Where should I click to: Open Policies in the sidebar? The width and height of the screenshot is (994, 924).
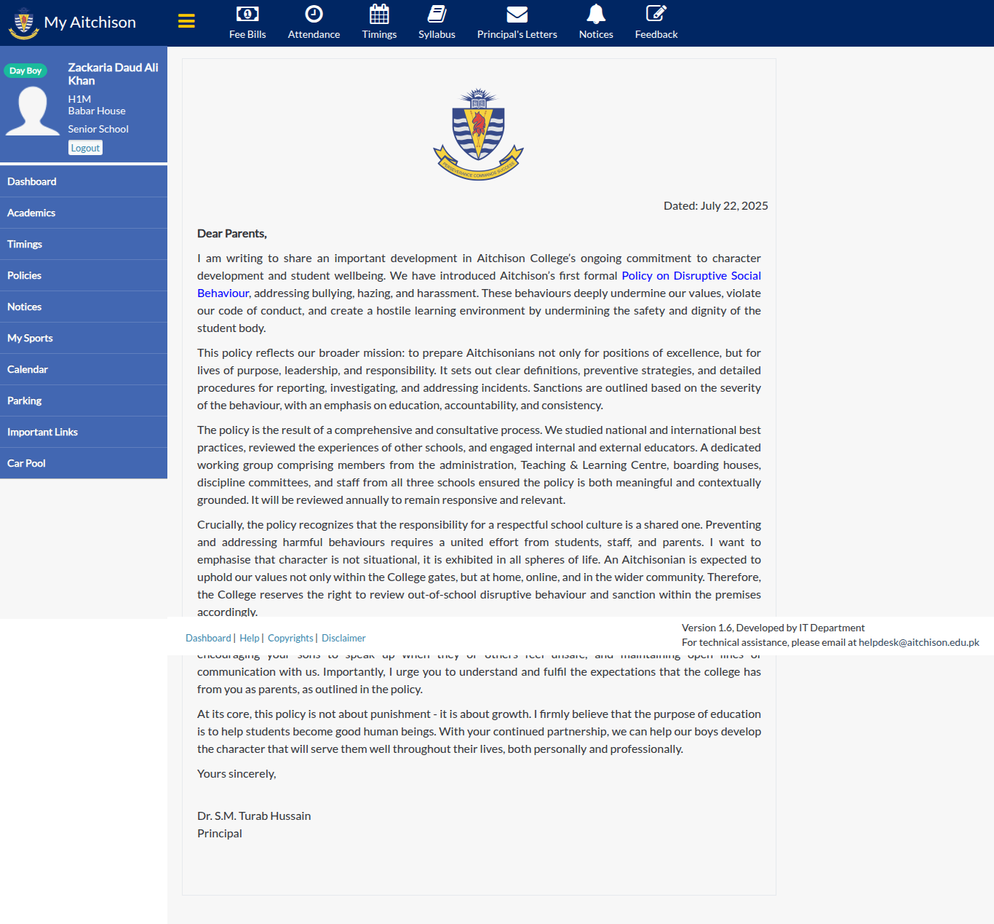84,275
